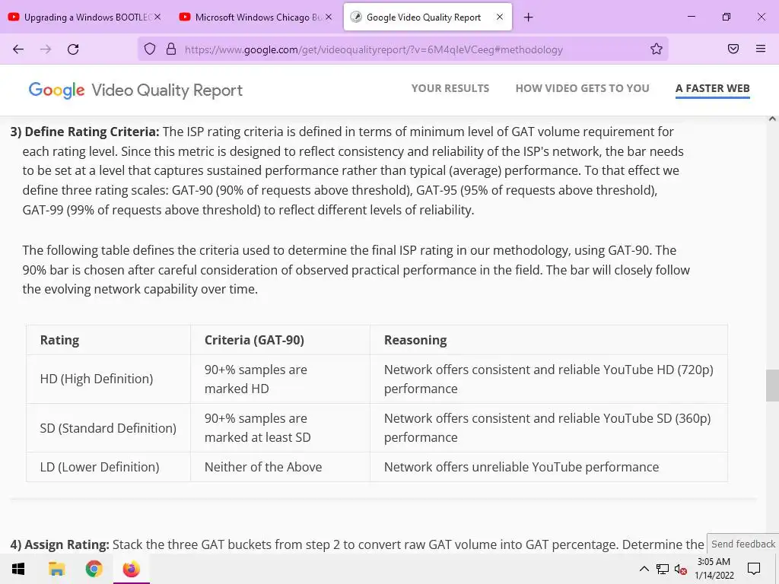
Task: Go back using the browser back arrow
Action: [18, 49]
